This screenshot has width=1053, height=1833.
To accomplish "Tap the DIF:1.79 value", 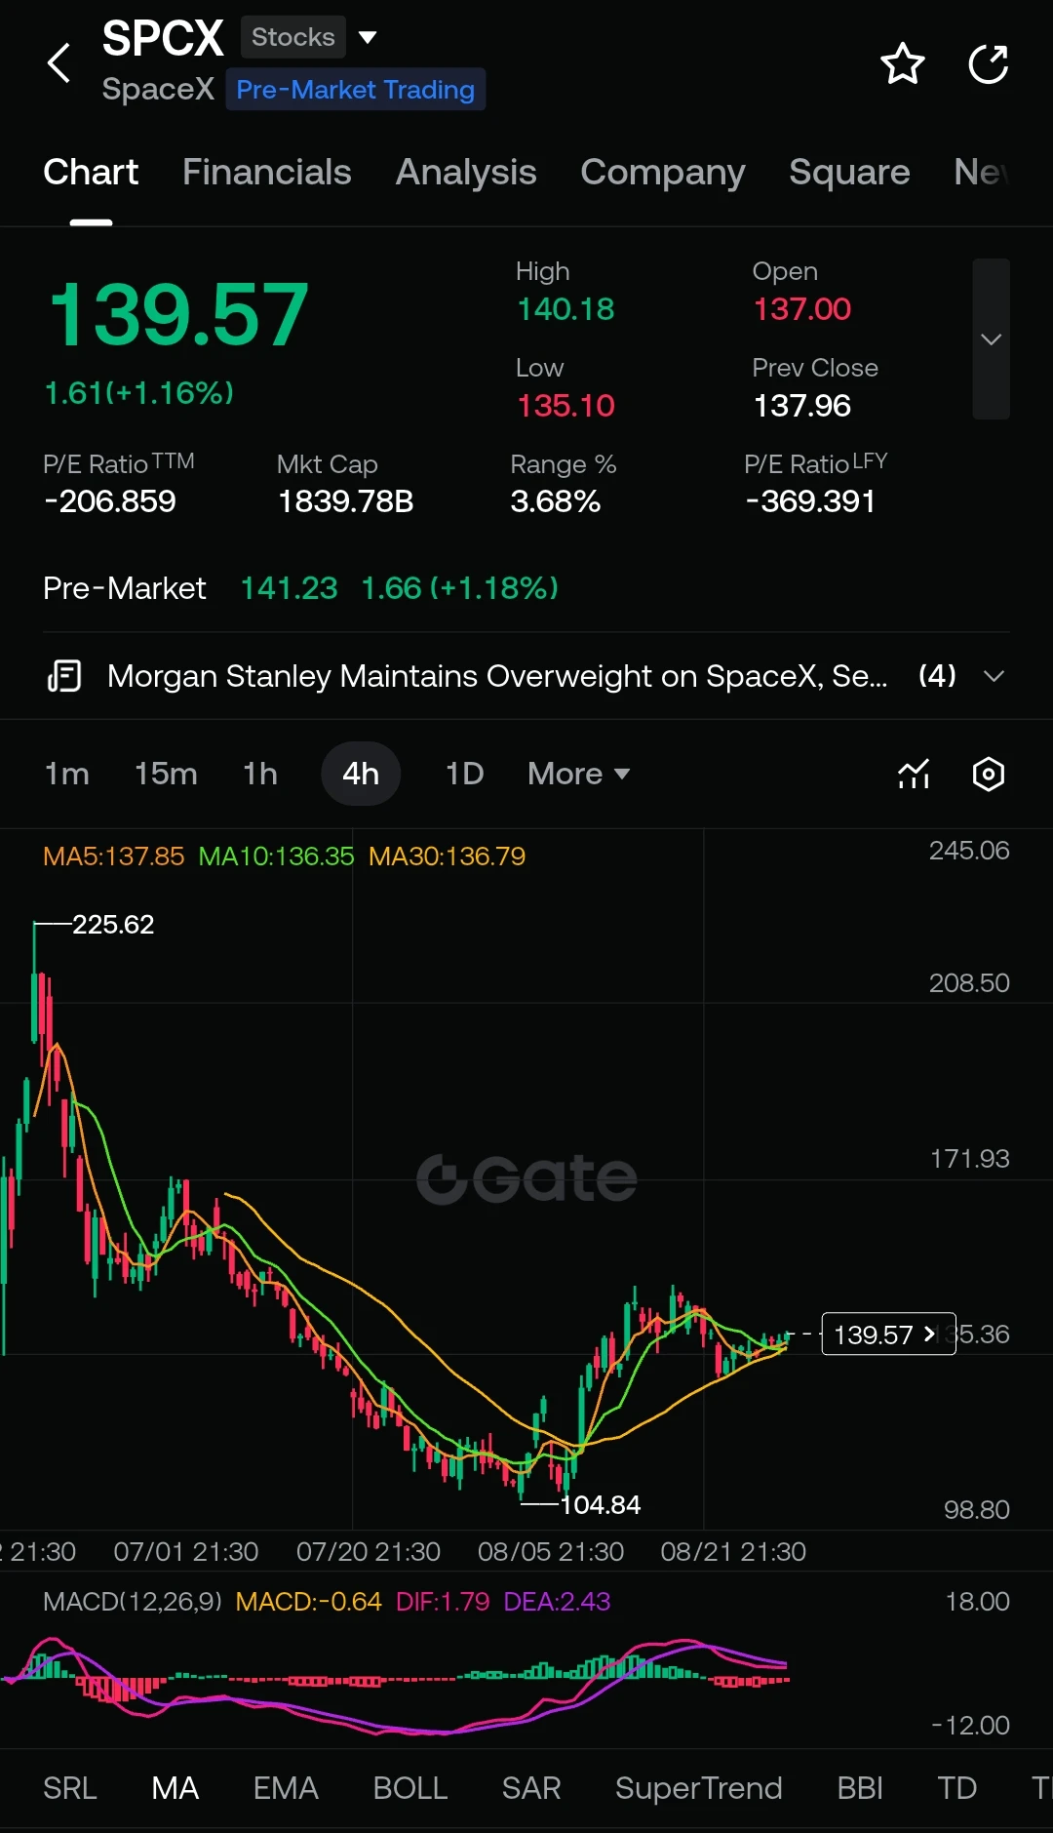I will (x=443, y=1602).
